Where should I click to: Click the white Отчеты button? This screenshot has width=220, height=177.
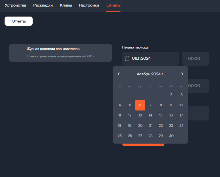[x=19, y=21]
